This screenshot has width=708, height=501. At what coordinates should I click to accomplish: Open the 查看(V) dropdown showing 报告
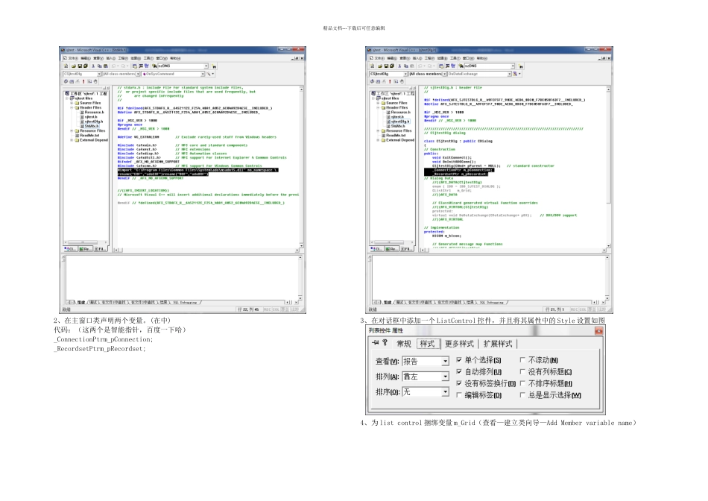coord(445,362)
